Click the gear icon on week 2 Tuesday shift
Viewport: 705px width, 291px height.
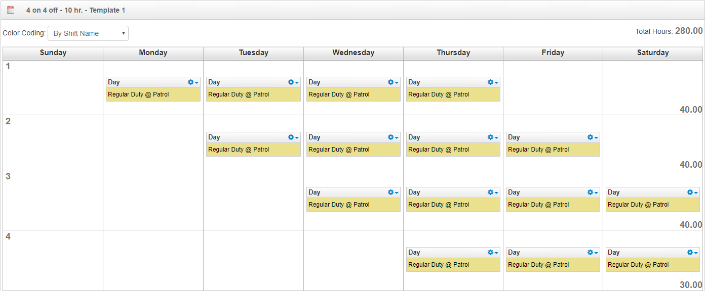291,137
